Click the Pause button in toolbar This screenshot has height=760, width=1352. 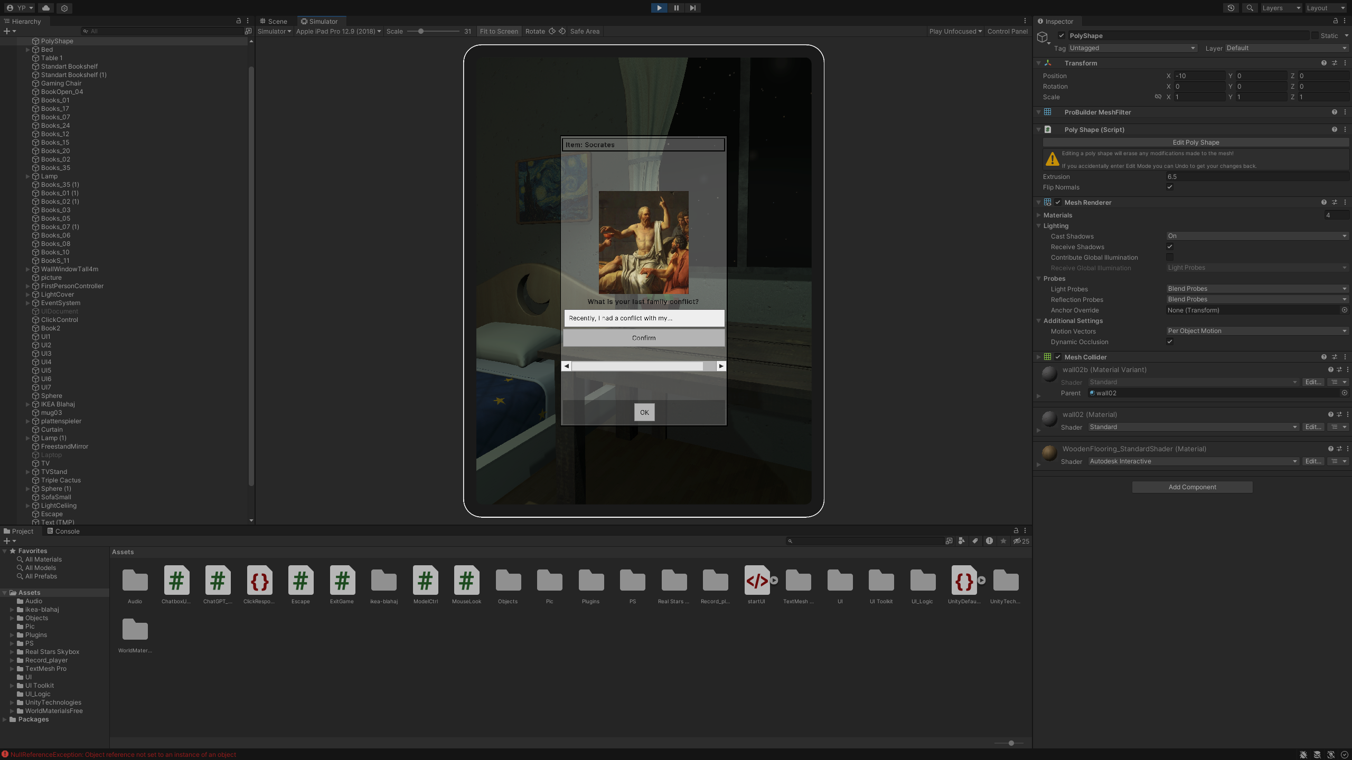click(x=676, y=8)
